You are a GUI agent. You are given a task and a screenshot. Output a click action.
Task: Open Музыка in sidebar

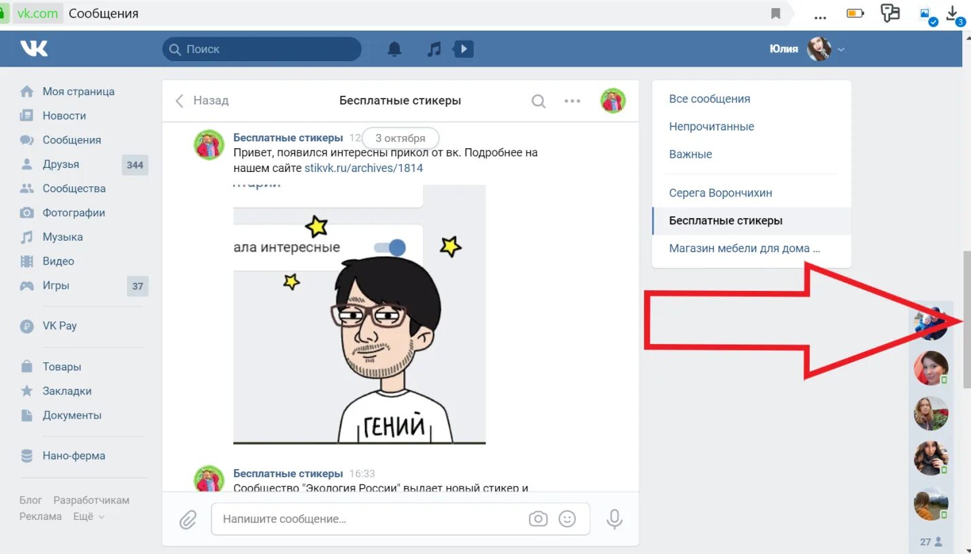coord(63,237)
